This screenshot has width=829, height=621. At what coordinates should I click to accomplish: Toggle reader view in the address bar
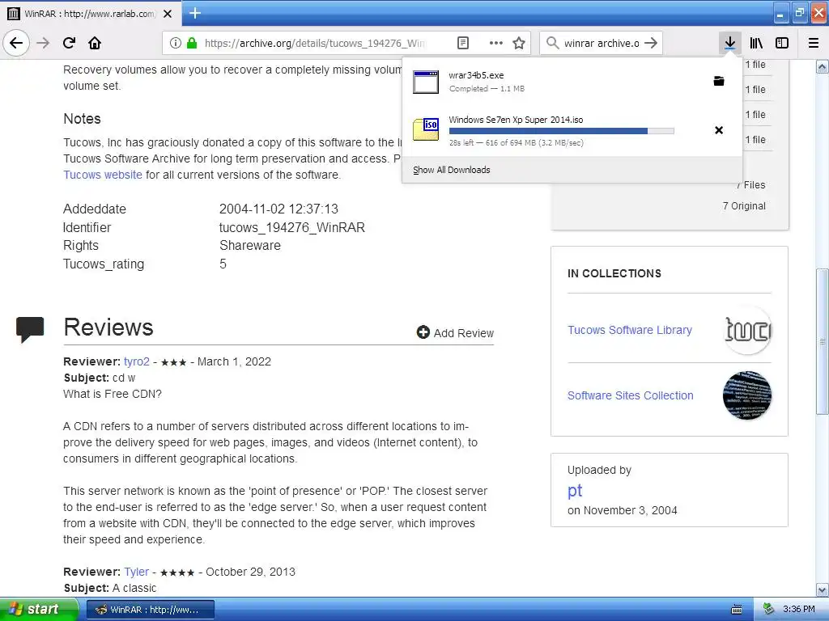tap(462, 43)
